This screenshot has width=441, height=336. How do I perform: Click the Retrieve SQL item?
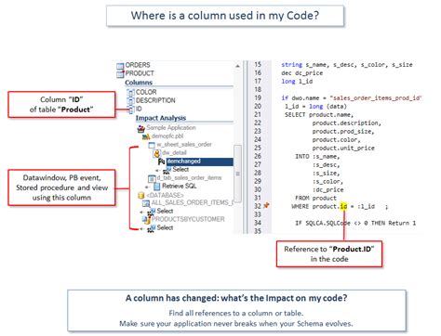pos(180,187)
